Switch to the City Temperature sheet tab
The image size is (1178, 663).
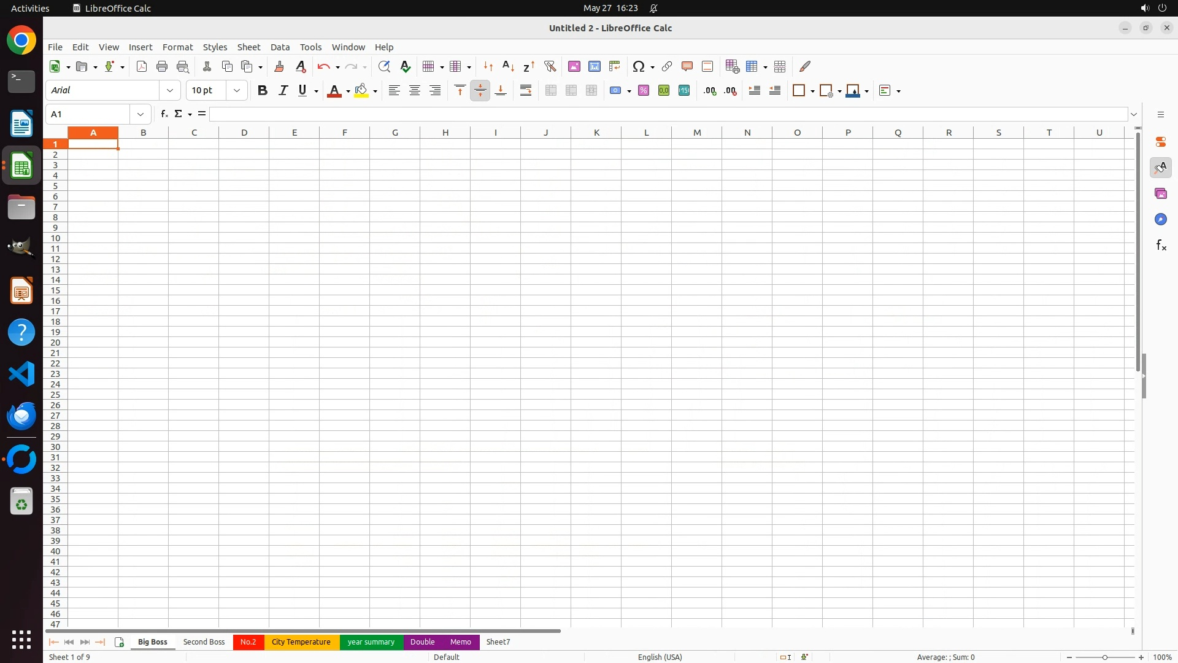(301, 642)
